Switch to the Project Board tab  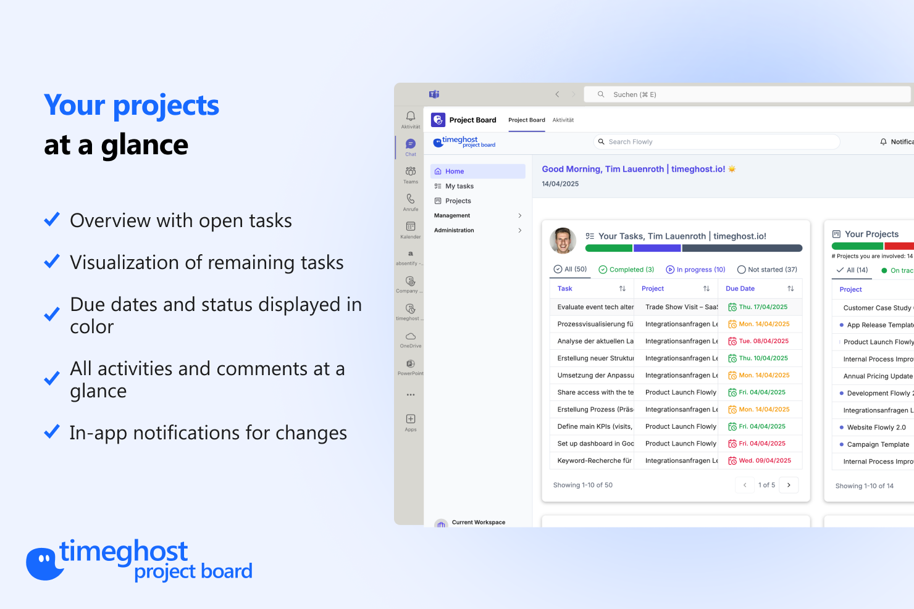coord(527,120)
